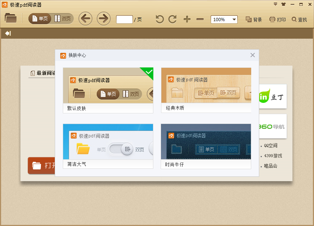Click the open file folder icon

pos(11,18)
